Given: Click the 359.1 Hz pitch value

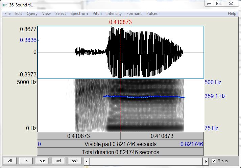Looking at the screenshot, I should click(x=215, y=96).
